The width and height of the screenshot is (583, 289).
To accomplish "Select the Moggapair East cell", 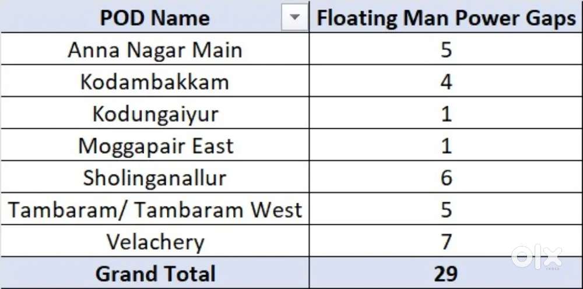I will point(154,146).
